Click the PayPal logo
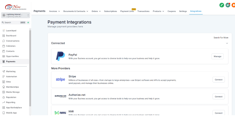Screen dimensions: 235x117 pyautogui.click(x=60, y=56)
